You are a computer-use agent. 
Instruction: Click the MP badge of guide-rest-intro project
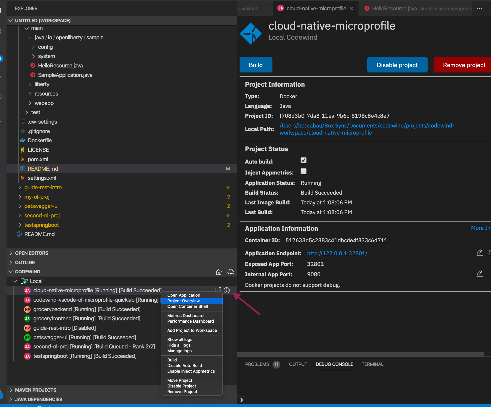click(x=27, y=328)
